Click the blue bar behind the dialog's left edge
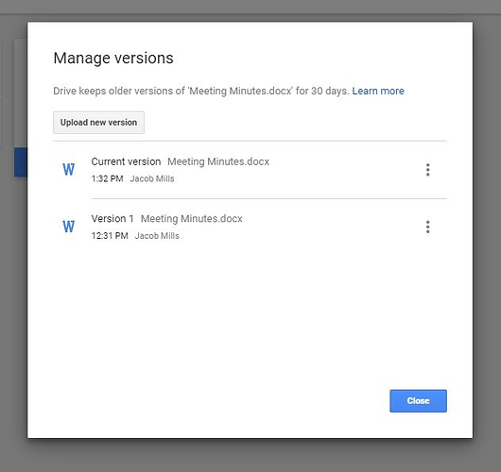Viewport: 501px width, 472px height. pos(21,162)
